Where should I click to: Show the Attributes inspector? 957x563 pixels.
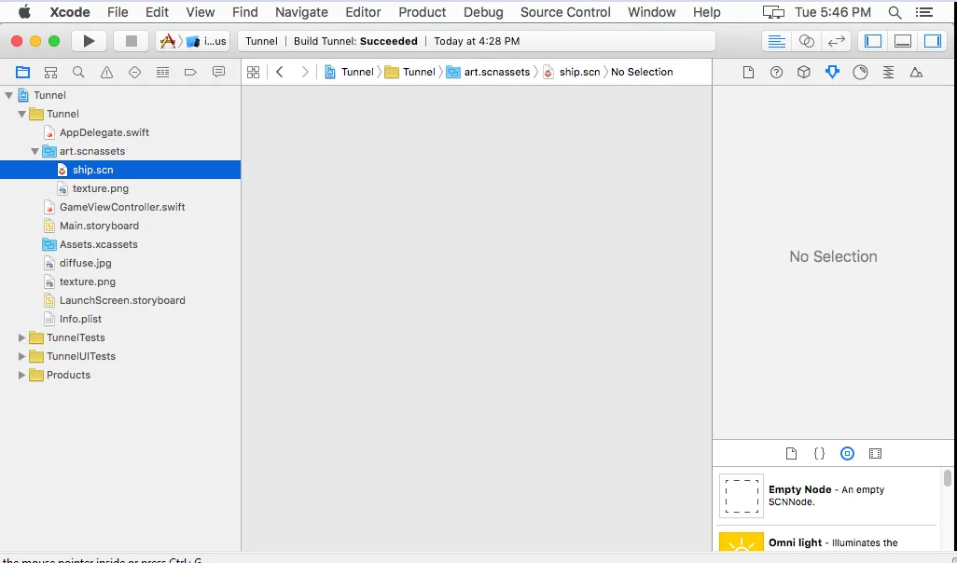[x=832, y=72]
